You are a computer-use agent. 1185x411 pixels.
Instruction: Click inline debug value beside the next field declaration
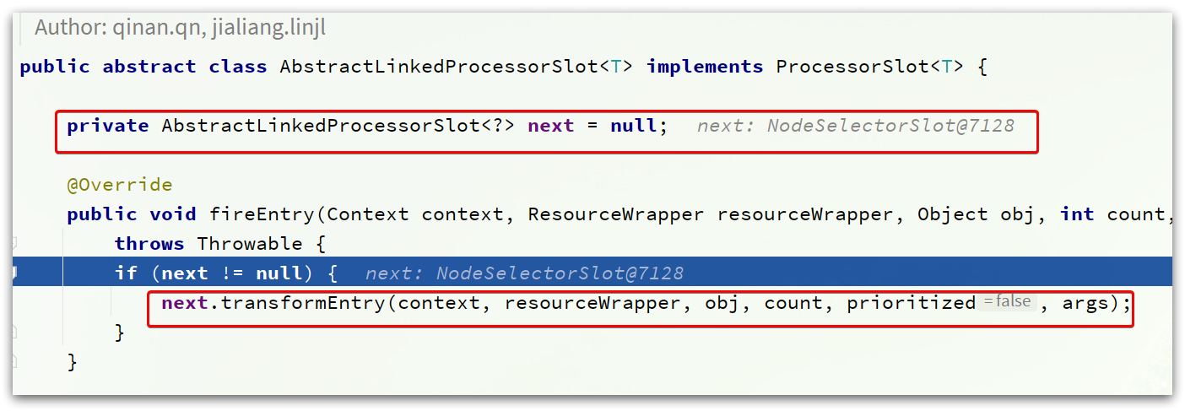[856, 127]
